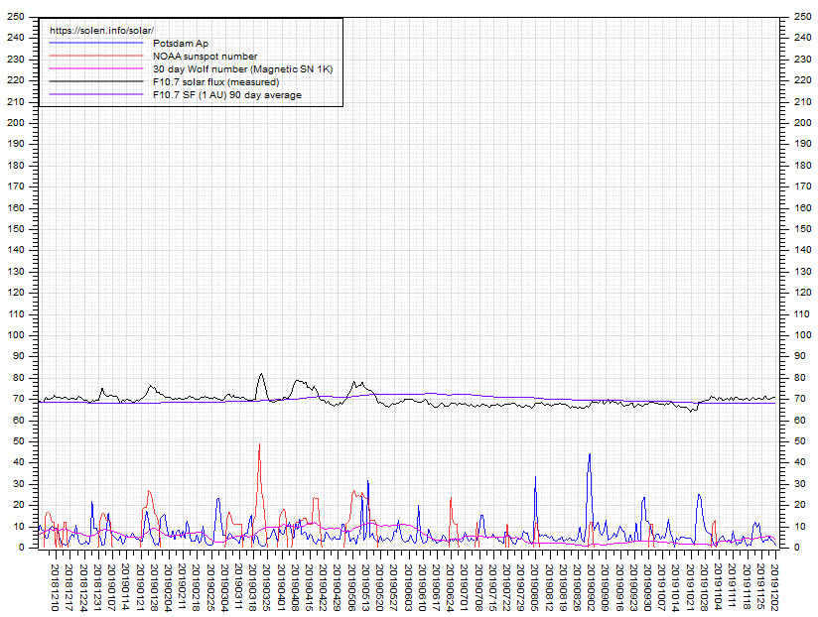Click the 20190923 date label
Screen dimensions: 818x617
(634, 587)
